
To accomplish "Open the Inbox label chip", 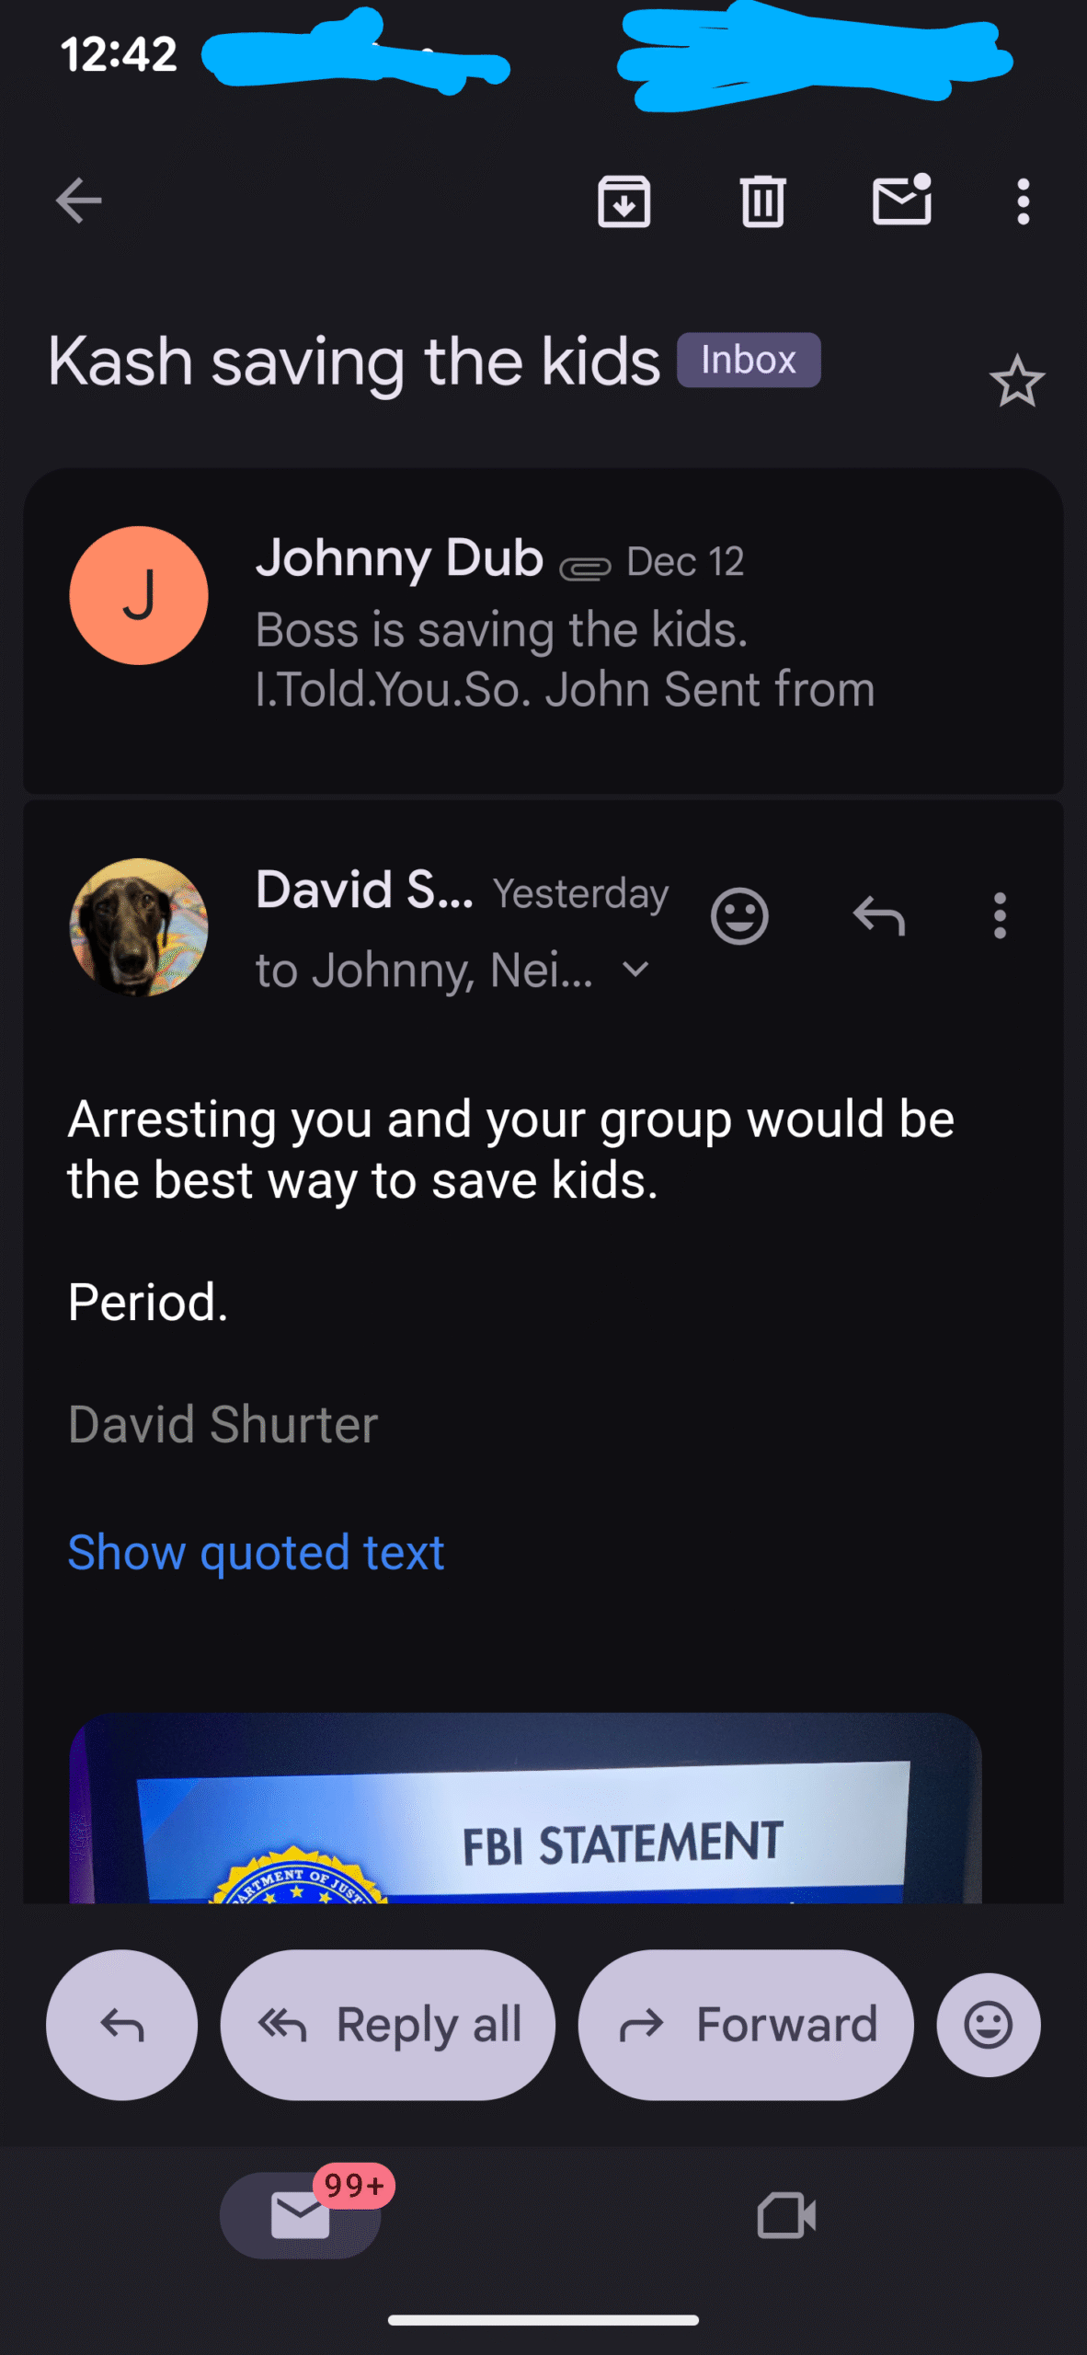I will click(748, 360).
